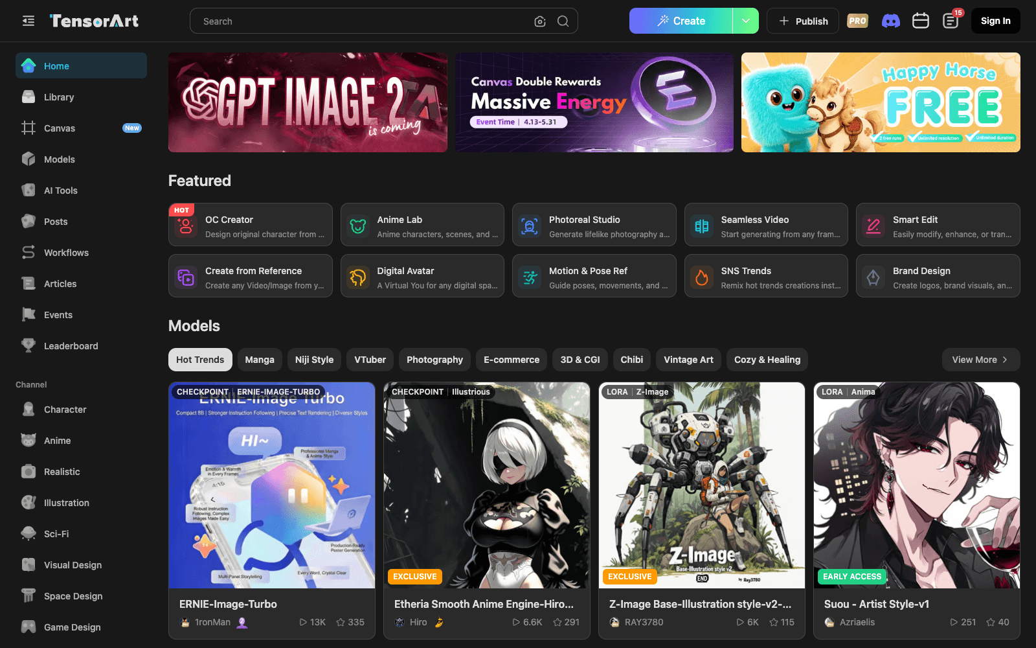Screen dimensions: 1036x648
Task: Open TensorArt logo home link
Action: click(95, 21)
